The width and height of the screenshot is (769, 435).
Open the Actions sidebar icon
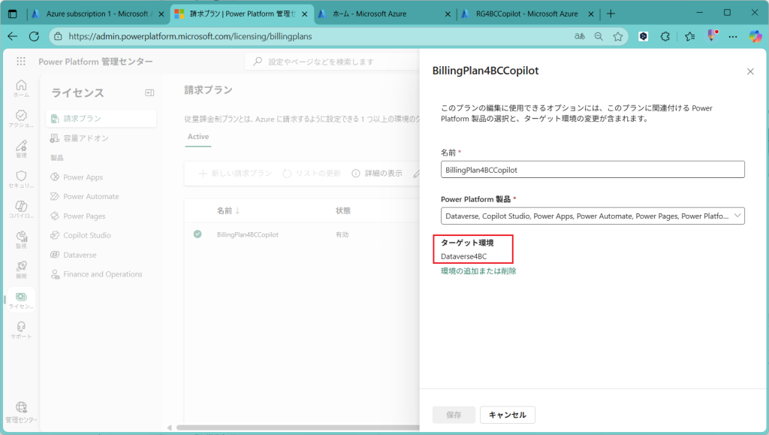[21, 118]
